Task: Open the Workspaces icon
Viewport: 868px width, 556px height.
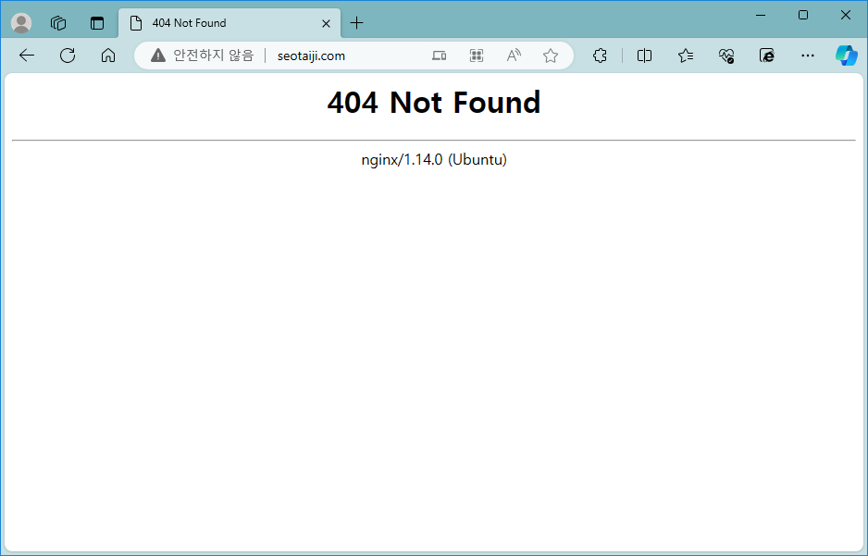Action: [x=58, y=23]
